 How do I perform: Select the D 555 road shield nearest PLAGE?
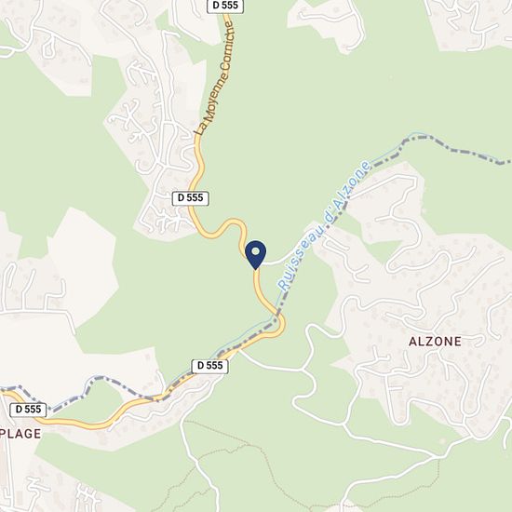(28, 410)
